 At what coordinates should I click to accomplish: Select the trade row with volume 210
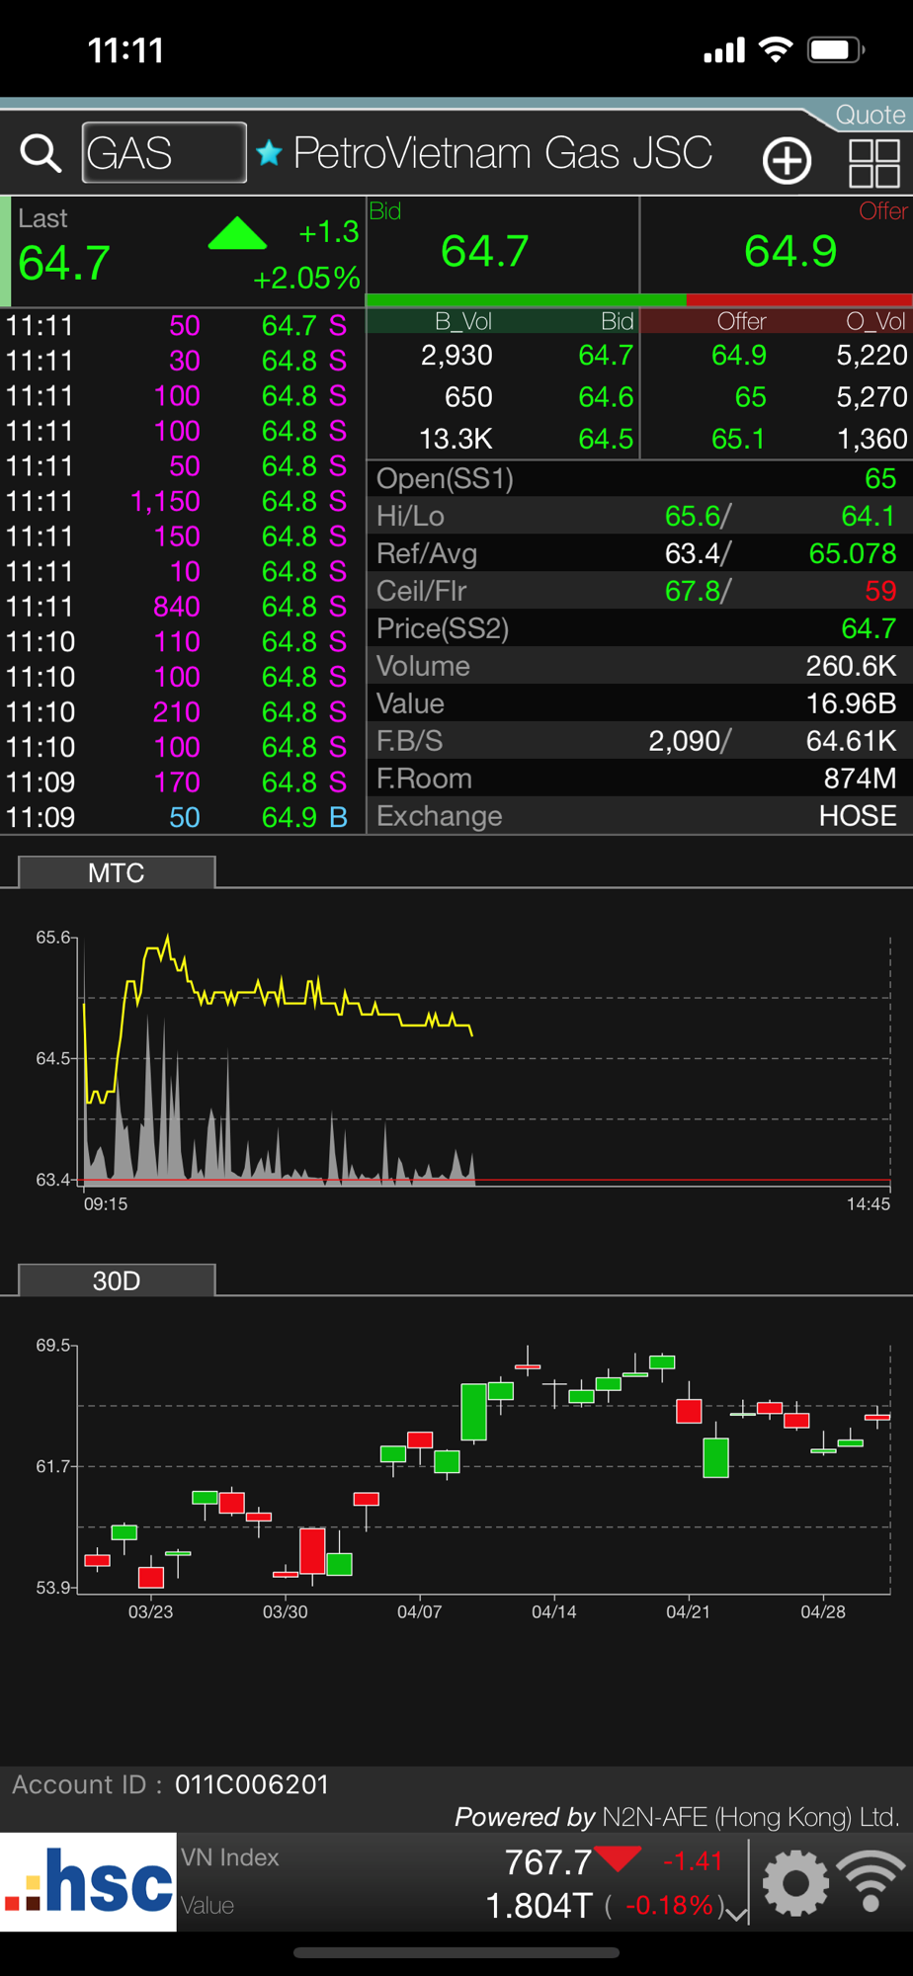[x=183, y=711]
